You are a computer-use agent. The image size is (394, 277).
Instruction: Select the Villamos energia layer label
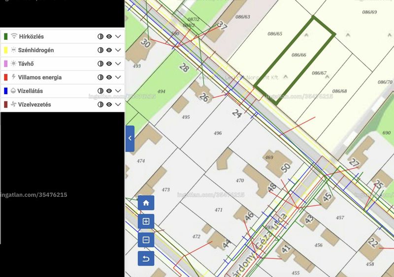(x=40, y=77)
